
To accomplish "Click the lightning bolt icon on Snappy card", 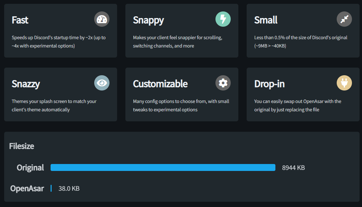I will coord(223,19).
